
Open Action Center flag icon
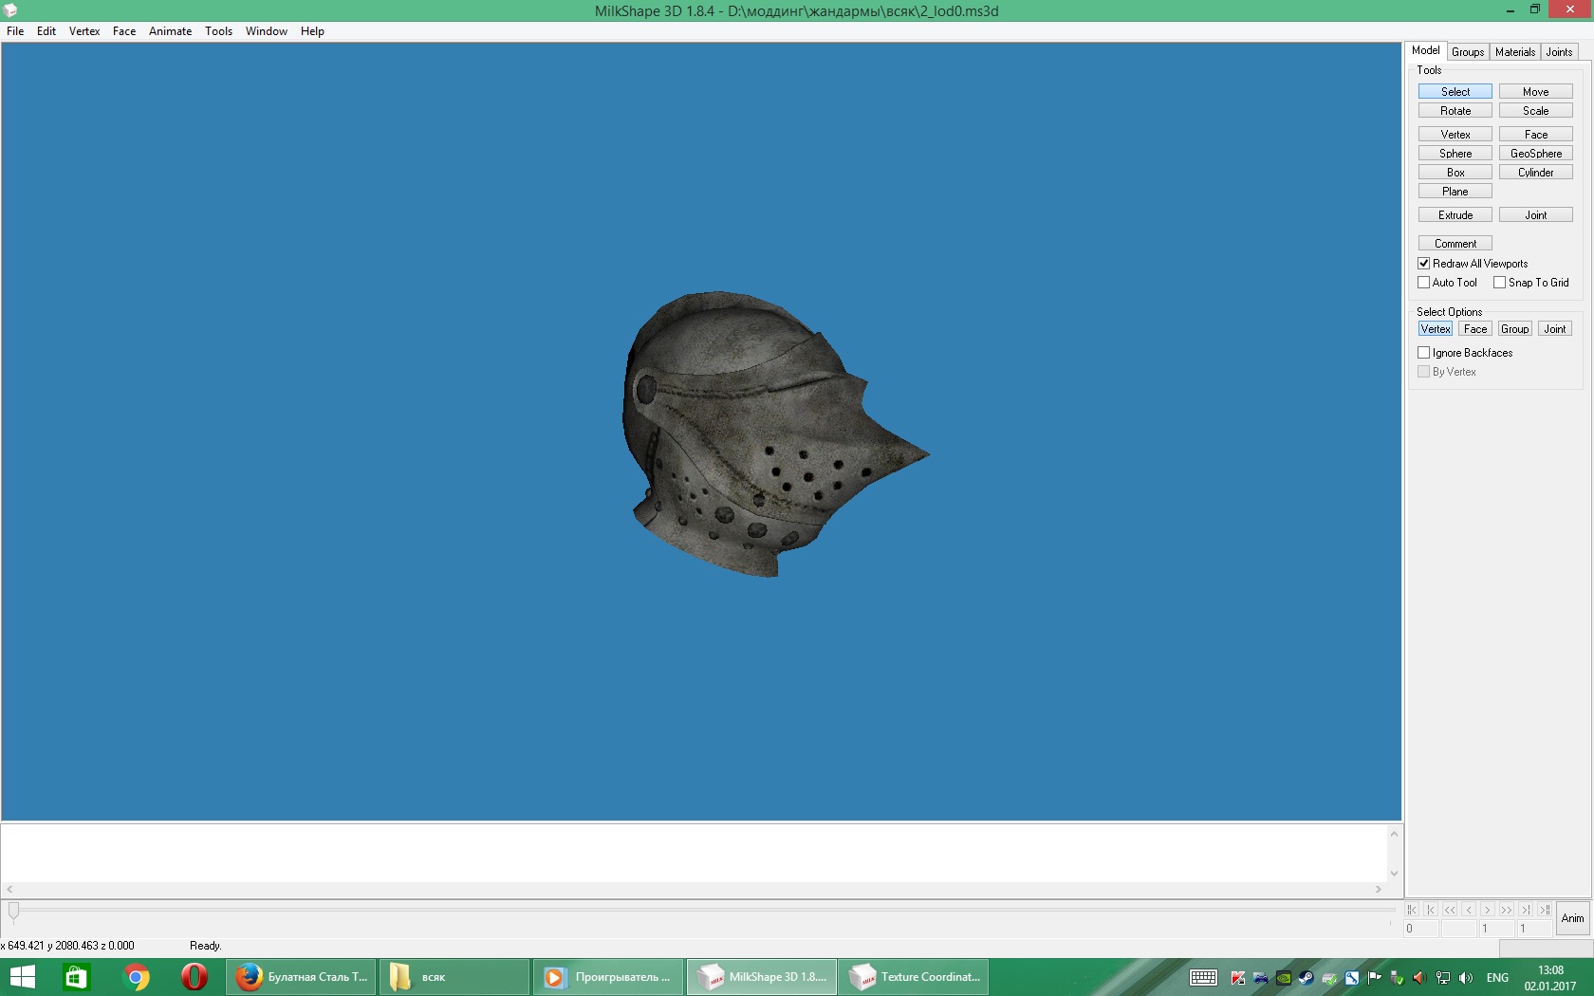click(x=1374, y=978)
